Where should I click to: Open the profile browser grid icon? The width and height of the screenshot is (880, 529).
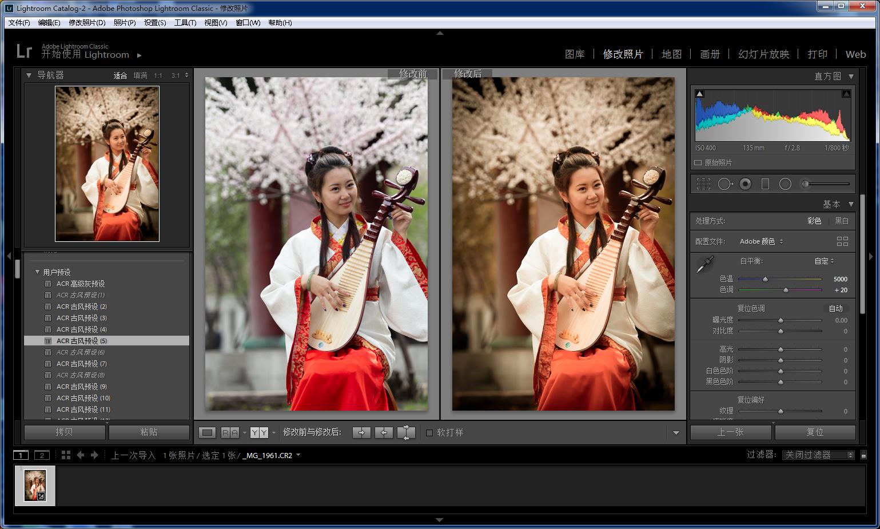coord(842,241)
